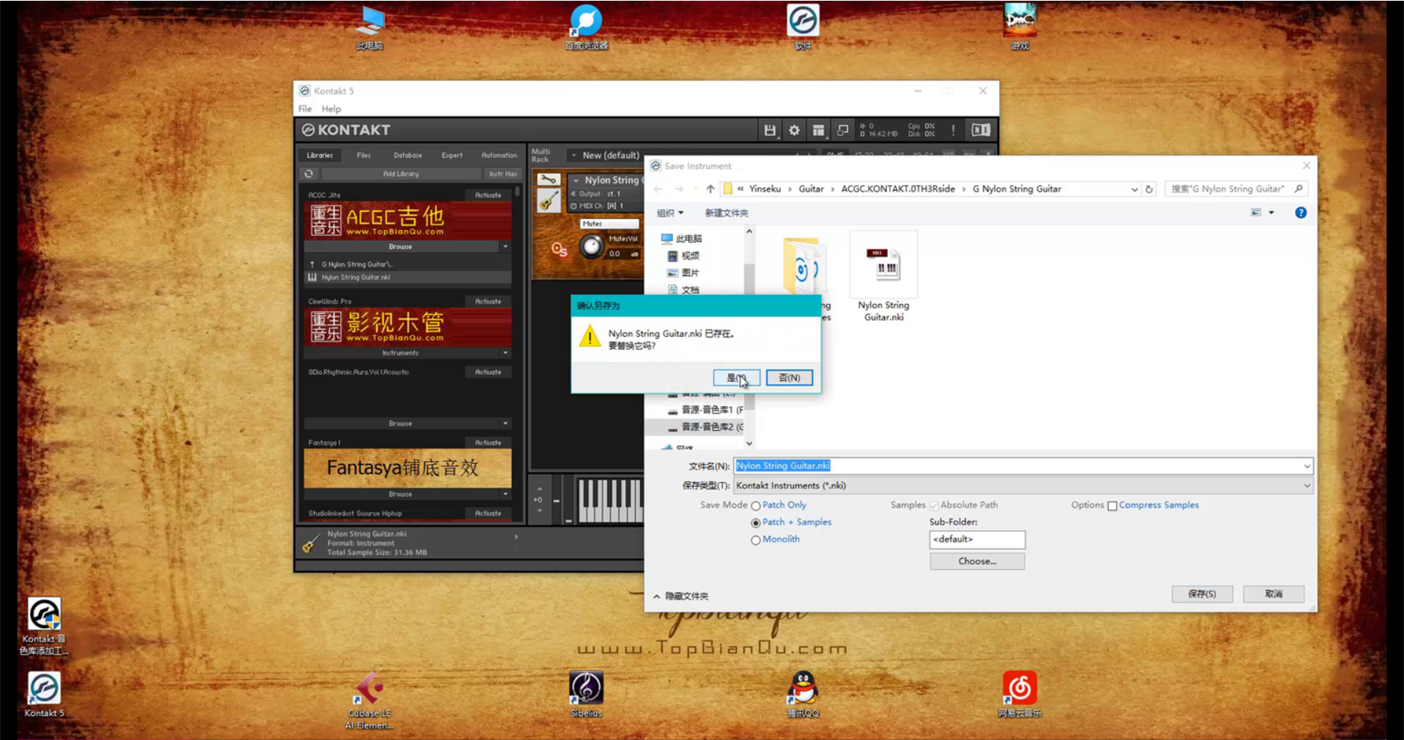Screen dimensions: 1404x740
Task: Click the Kontakt workspace layout icon
Action: click(818, 130)
